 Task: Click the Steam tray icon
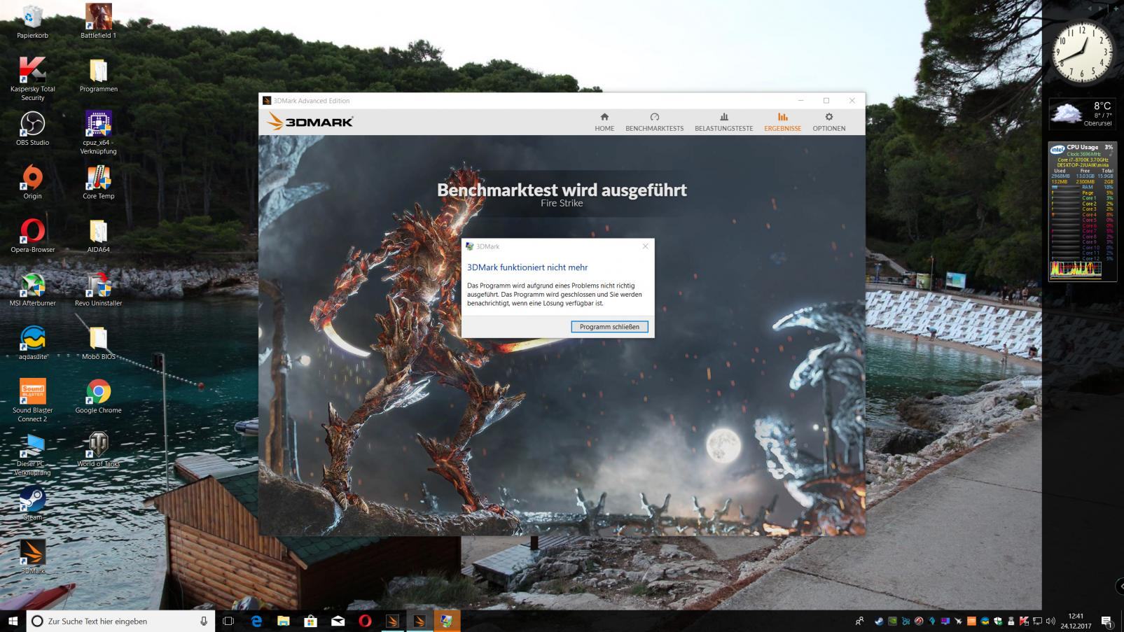879,621
